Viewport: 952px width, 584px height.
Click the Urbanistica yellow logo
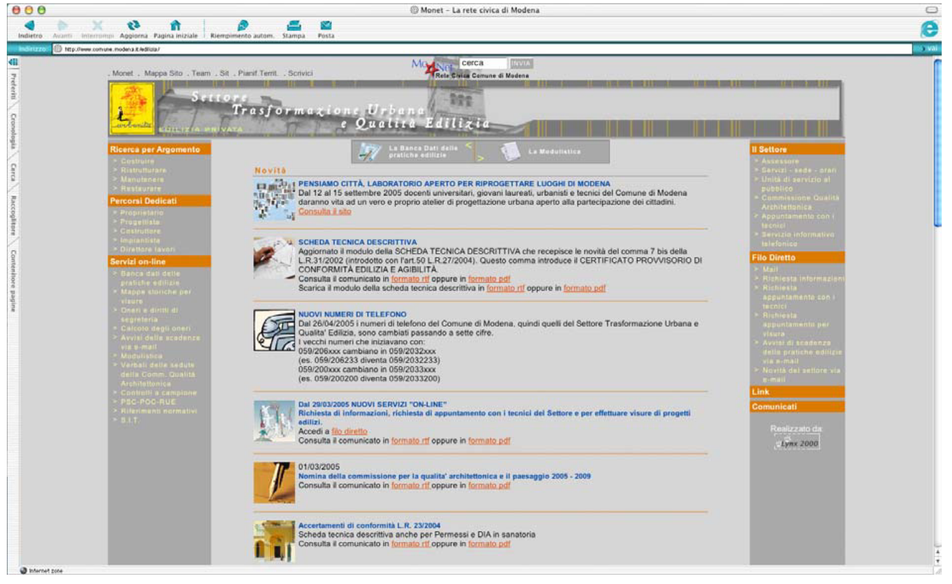[132, 109]
